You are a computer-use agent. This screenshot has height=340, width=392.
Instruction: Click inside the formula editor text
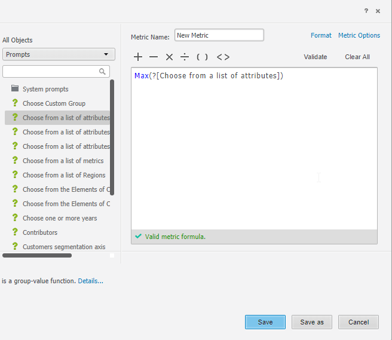click(209, 76)
